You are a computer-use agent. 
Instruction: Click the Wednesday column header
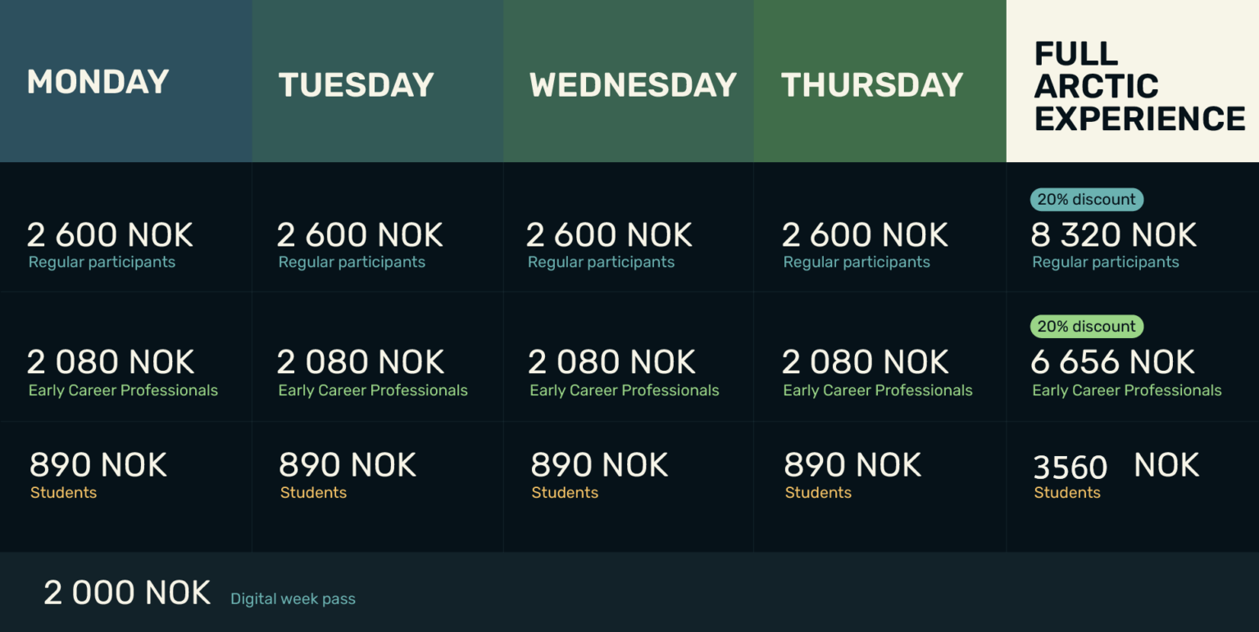633,85
